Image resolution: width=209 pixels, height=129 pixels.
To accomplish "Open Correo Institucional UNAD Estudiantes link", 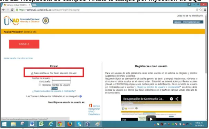I will click(x=94, y=110).
